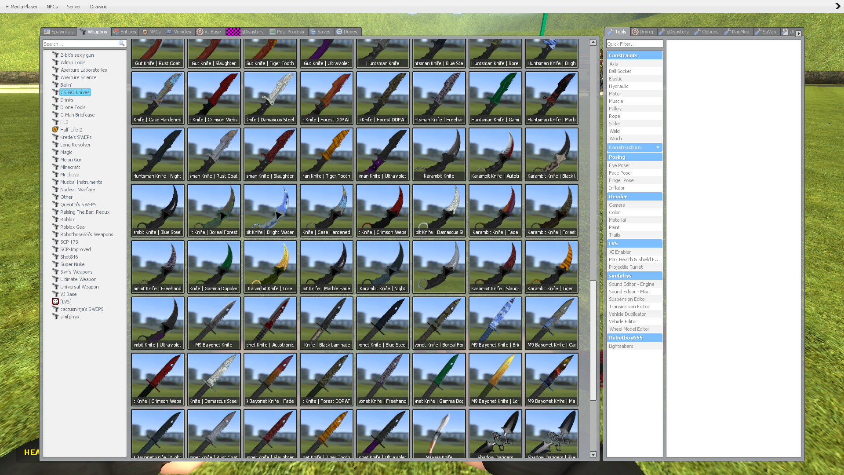Choose Karambit Knife | Gamma Doppler thumbnail
844x475 pixels.
pos(214,267)
